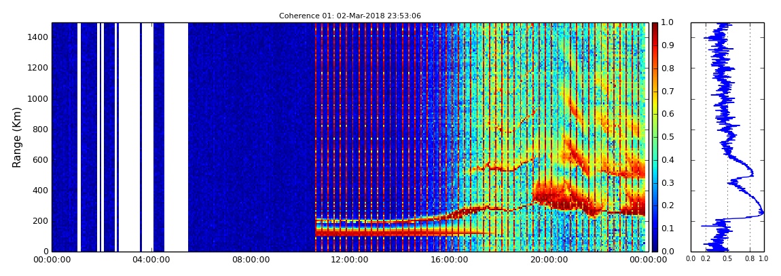Click the "Range (Km)" y-axis label
This screenshot has height=276, width=781.
(x=17, y=137)
